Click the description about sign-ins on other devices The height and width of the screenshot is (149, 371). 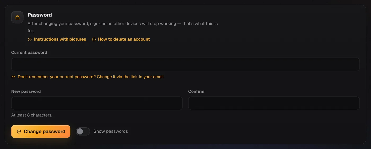123,27
